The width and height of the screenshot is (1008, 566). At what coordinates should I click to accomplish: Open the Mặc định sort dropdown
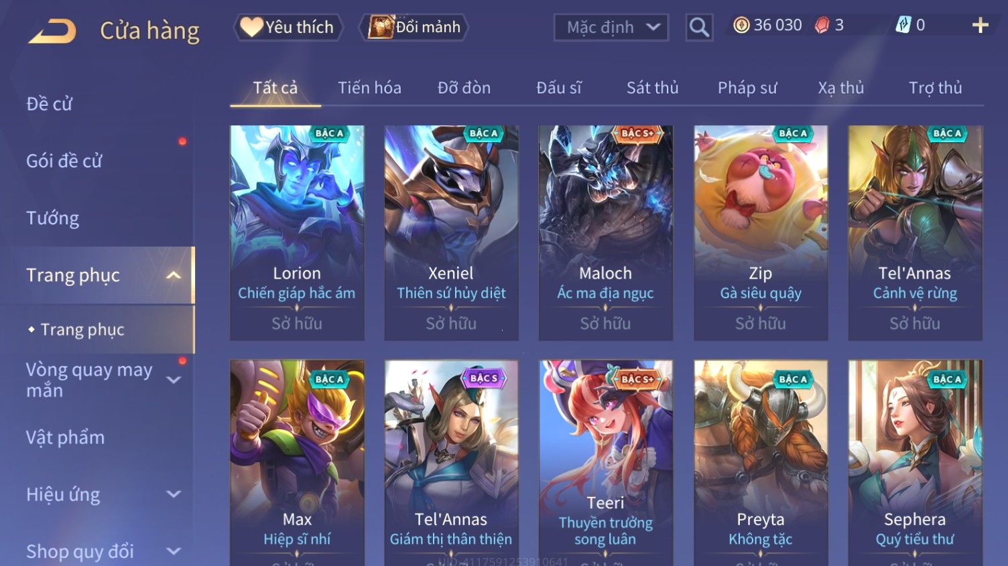click(x=611, y=27)
